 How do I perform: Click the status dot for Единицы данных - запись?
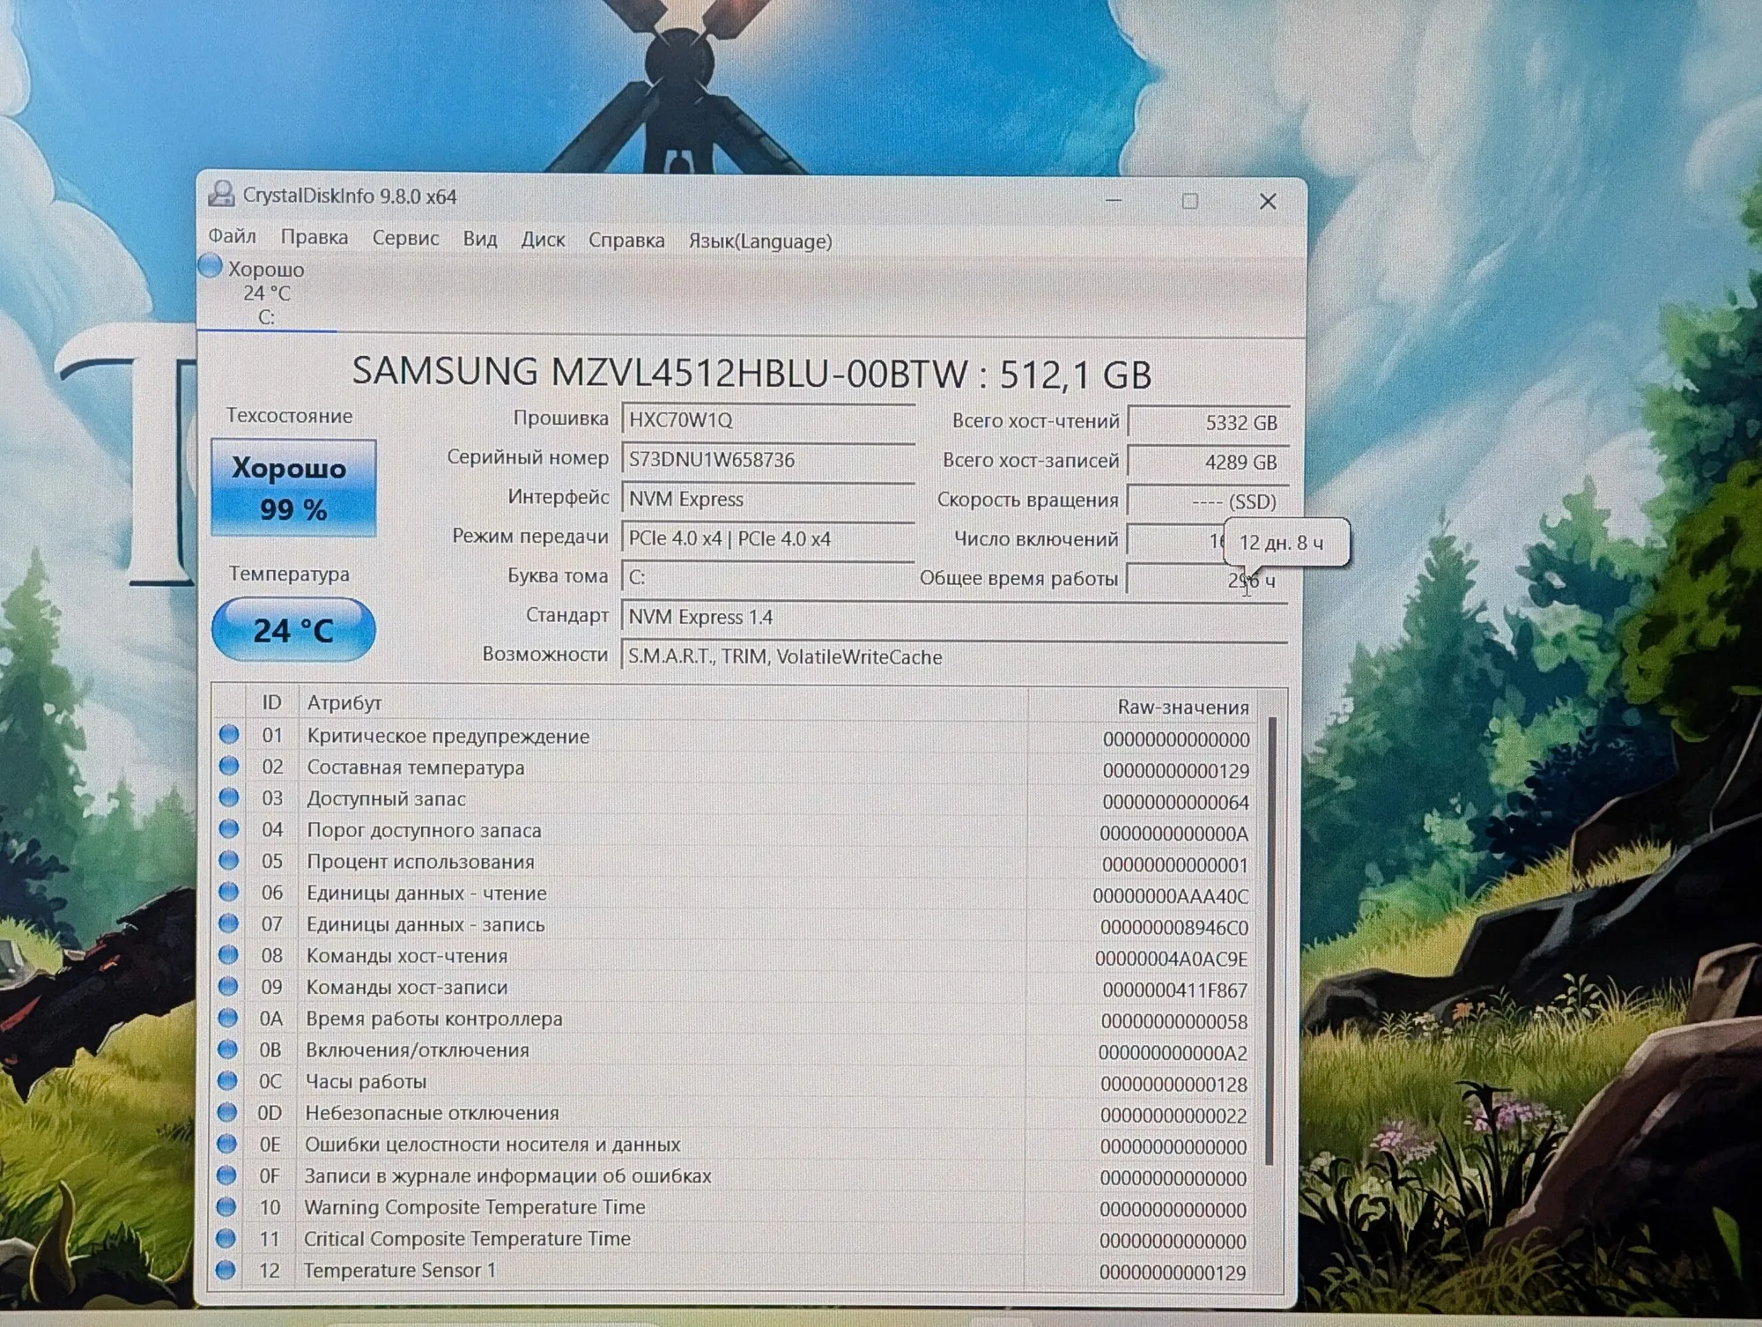[x=228, y=923]
